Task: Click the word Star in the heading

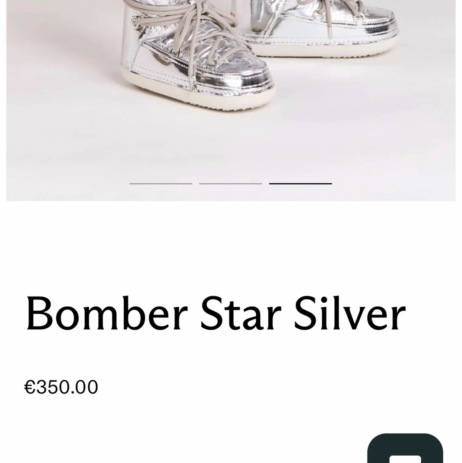Action: click(x=241, y=313)
